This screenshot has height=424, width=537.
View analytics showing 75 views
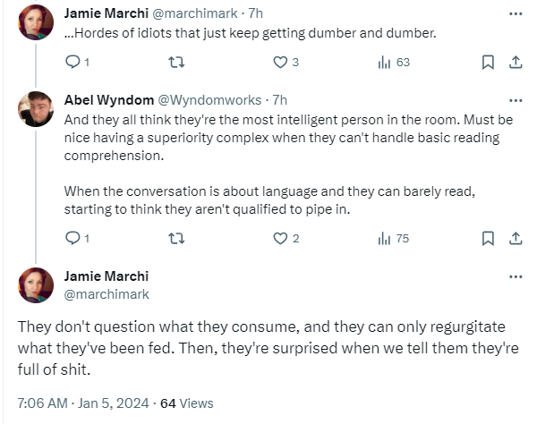(386, 238)
